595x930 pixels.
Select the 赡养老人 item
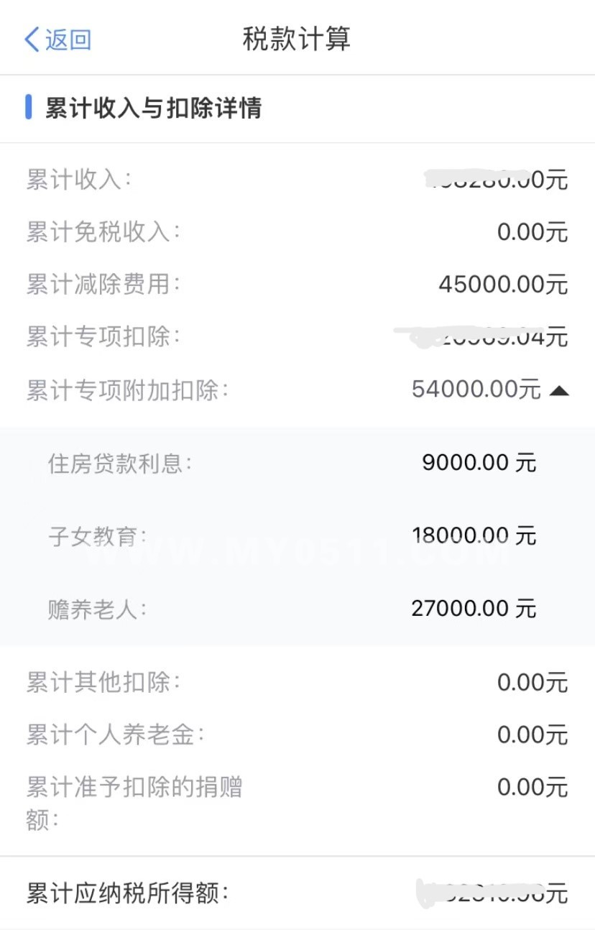coord(97,609)
